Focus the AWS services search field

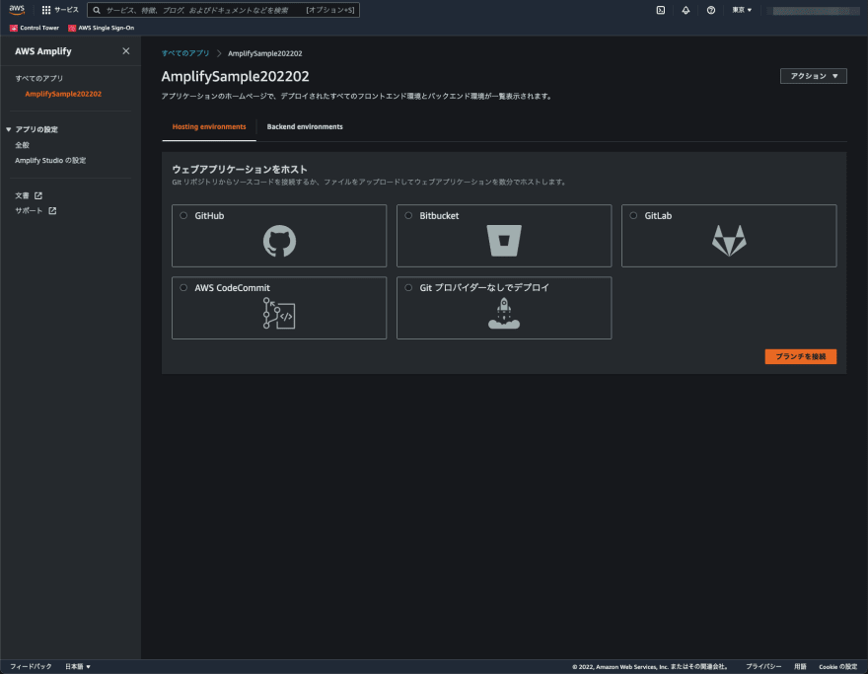pos(223,10)
